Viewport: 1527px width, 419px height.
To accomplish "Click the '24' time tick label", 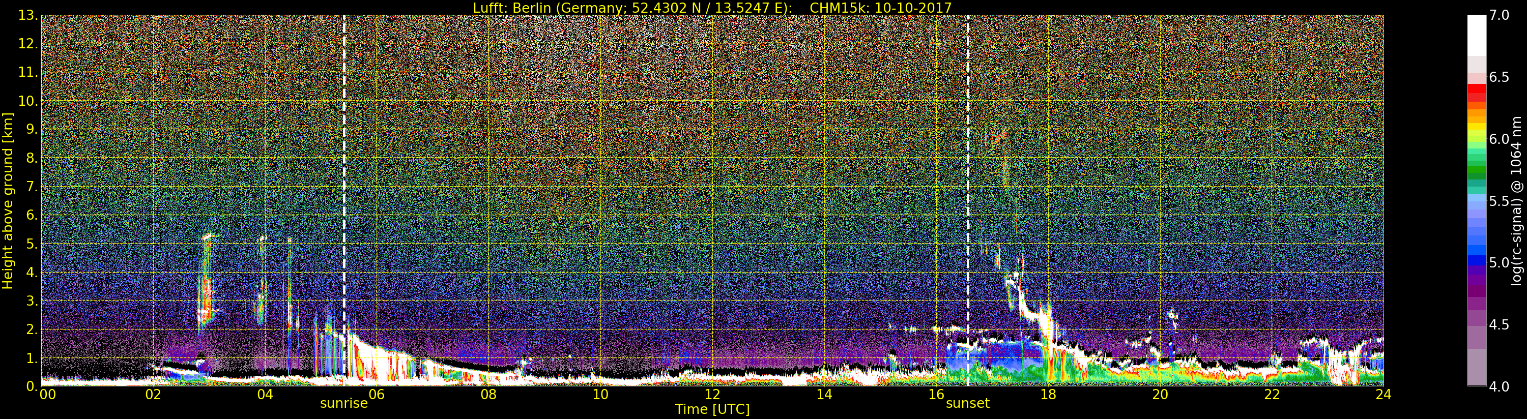I will (1384, 395).
